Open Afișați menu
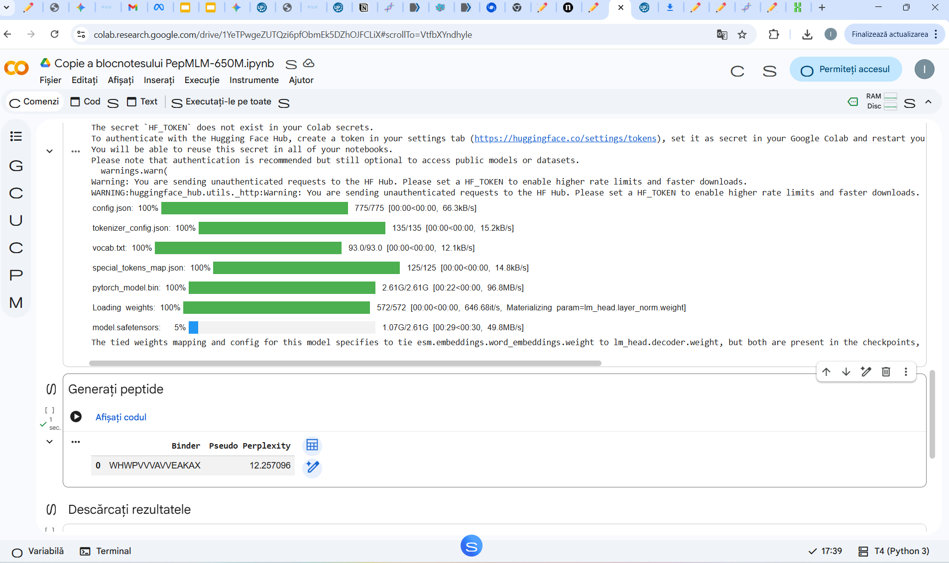 120,80
